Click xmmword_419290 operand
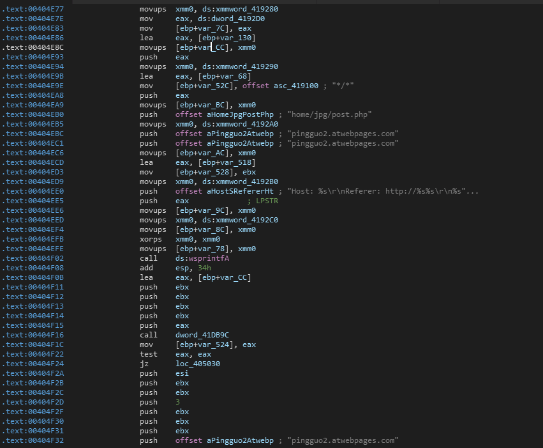This screenshot has height=448, width=543. 247,66
